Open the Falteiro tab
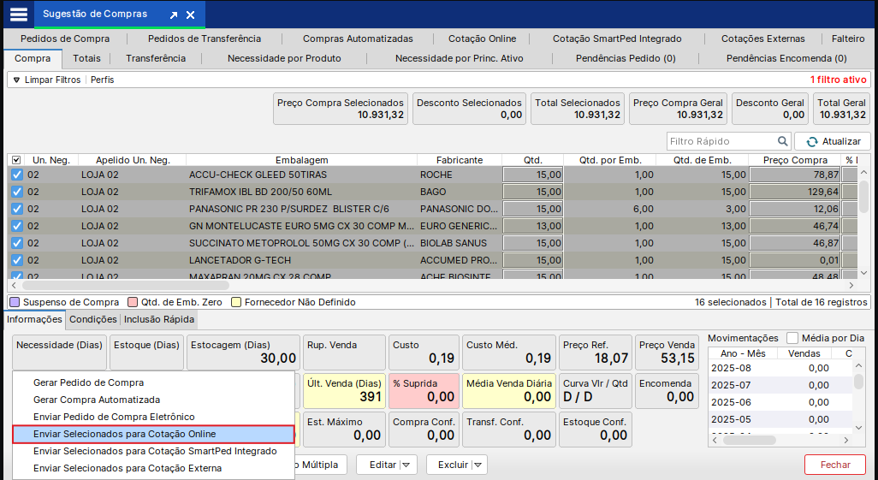Image resolution: width=878 pixels, height=480 pixels. [x=848, y=39]
